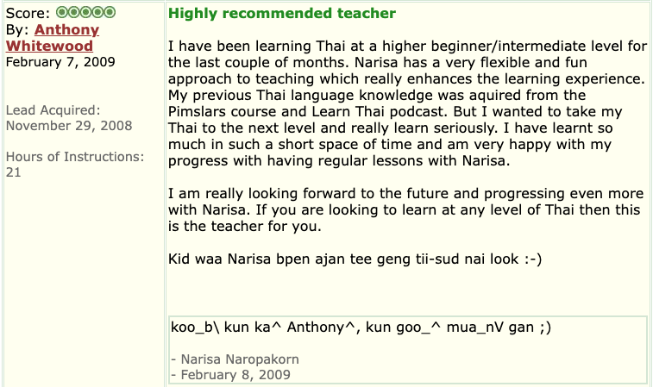
Task: Click the paragraph 'I am really looking forward'
Action: (405, 209)
